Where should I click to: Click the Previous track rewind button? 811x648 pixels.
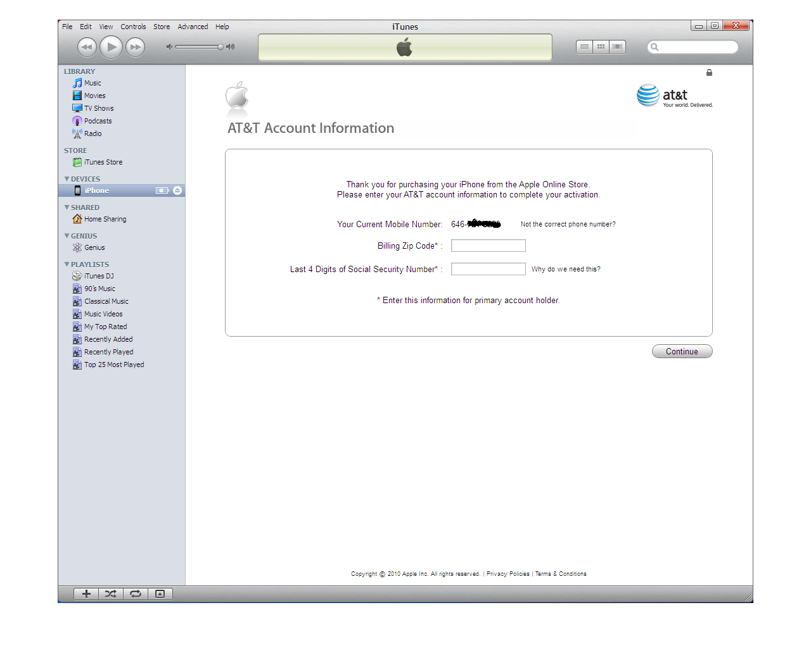pyautogui.click(x=87, y=47)
